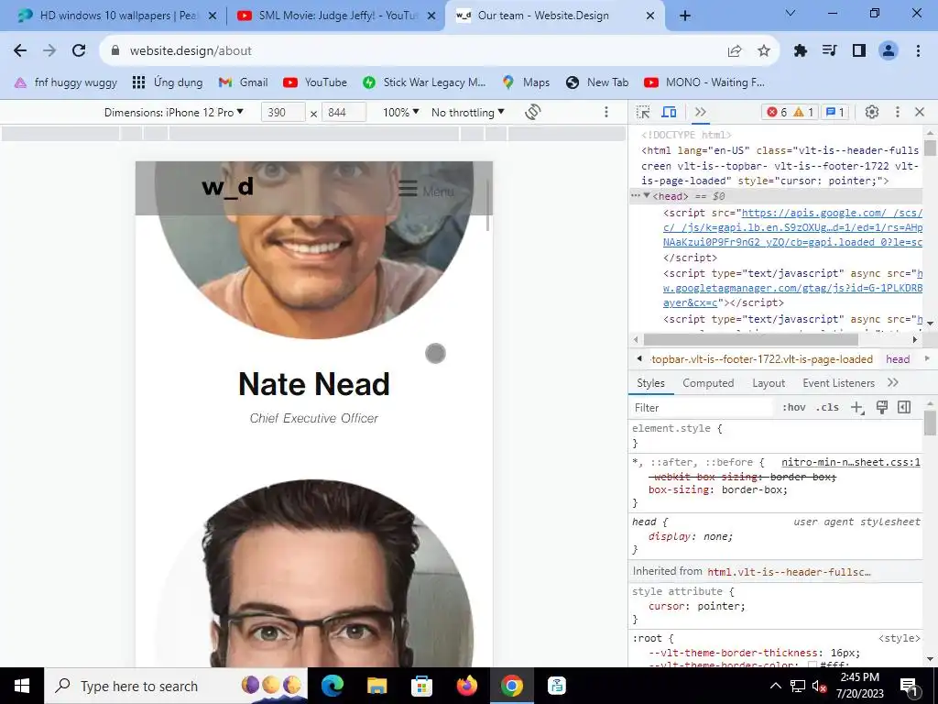Bookmark this page with the star icon
Viewport: 938px width, 704px height.
[764, 51]
